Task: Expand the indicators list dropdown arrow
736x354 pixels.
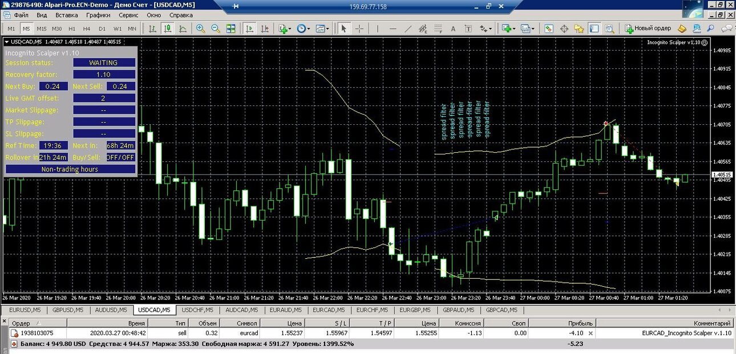Action: (290, 29)
